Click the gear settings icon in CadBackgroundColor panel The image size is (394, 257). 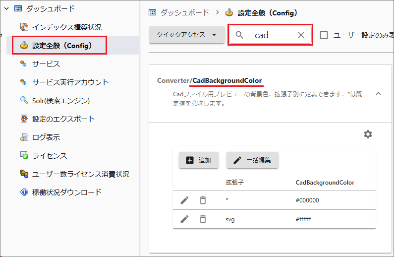coord(368,134)
